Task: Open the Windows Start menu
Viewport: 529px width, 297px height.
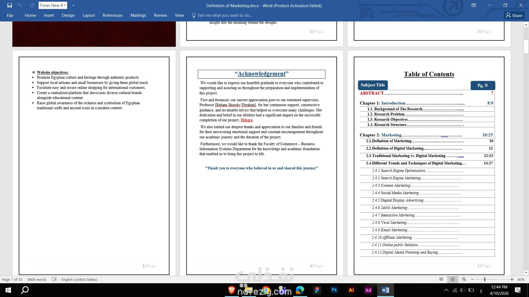Action: (8, 290)
